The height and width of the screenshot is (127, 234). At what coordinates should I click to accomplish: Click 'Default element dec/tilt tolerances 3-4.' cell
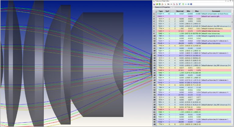(x=216, y=65)
